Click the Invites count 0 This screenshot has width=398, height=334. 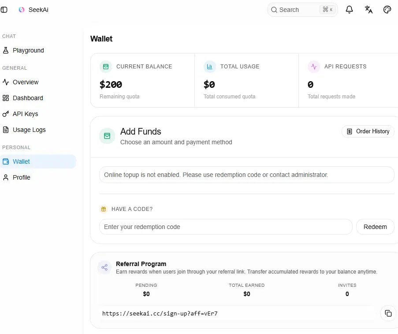347,294
